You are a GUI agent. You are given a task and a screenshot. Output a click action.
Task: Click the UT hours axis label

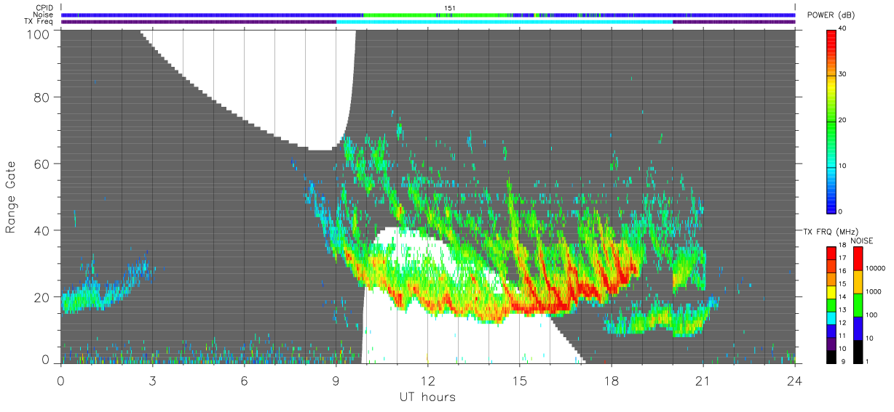point(427,397)
